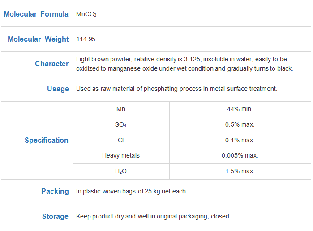313x231 pixels.
Task: Click the Packing row label
Action: tap(55, 191)
